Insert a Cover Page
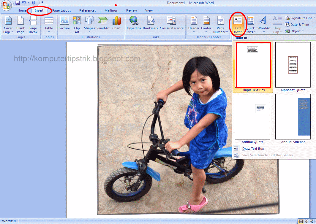 [x=8, y=25]
